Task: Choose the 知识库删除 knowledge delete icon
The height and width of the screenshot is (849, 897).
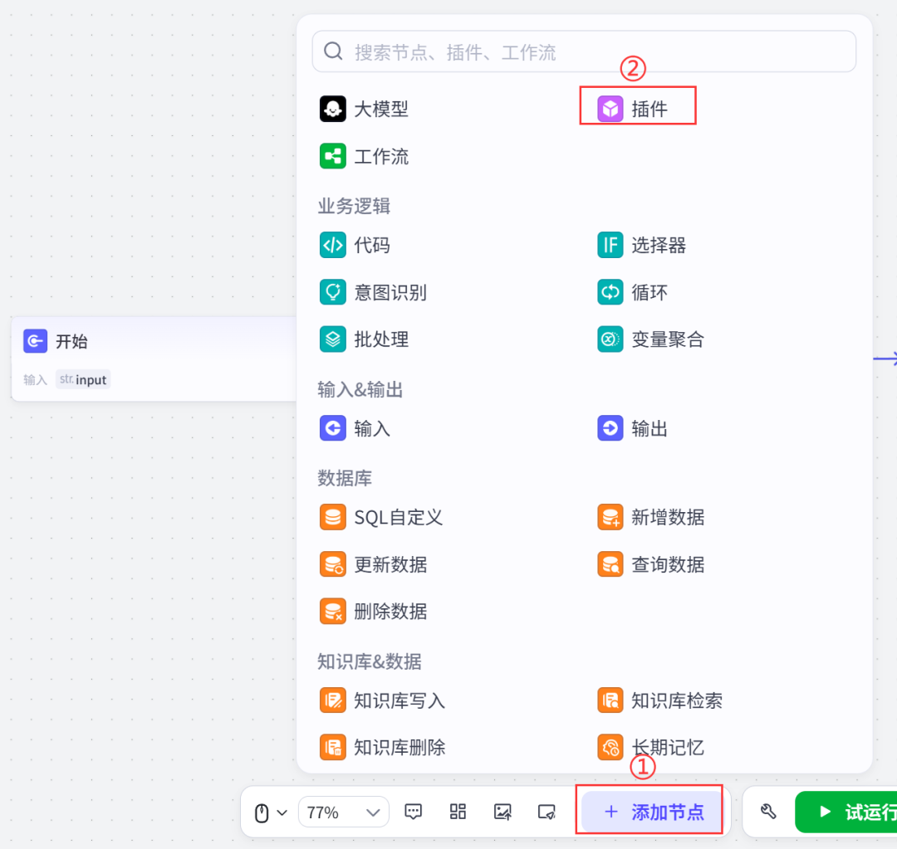Action: pyautogui.click(x=332, y=747)
